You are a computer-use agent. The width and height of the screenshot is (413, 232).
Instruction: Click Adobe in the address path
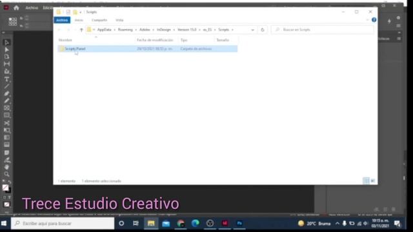[x=145, y=30]
